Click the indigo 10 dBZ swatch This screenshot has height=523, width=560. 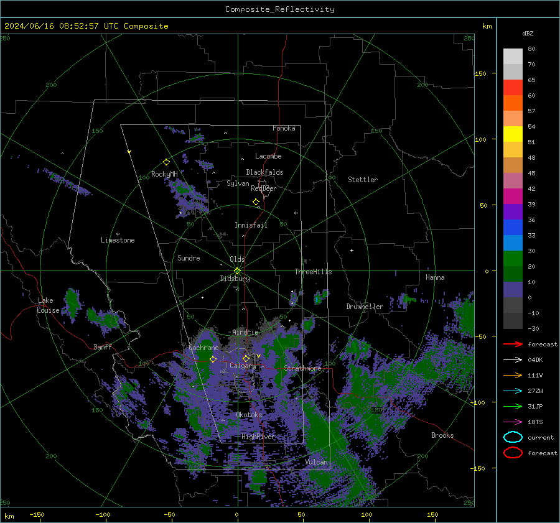[513, 289]
